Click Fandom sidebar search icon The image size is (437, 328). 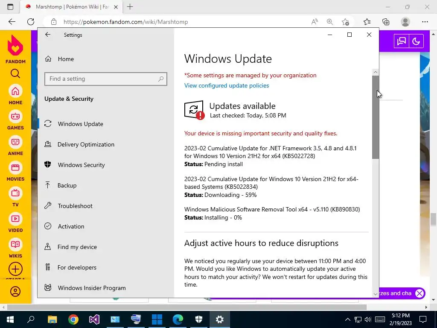click(15, 73)
